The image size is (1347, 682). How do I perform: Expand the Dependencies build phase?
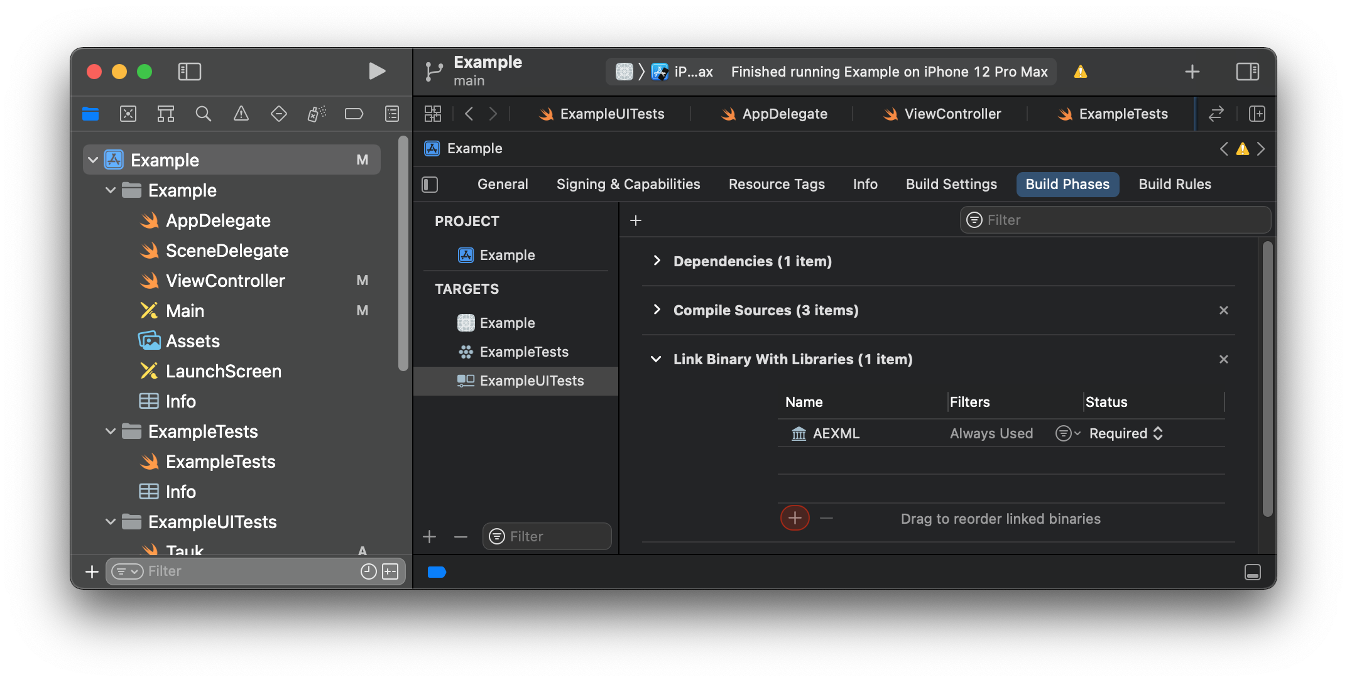pos(657,261)
